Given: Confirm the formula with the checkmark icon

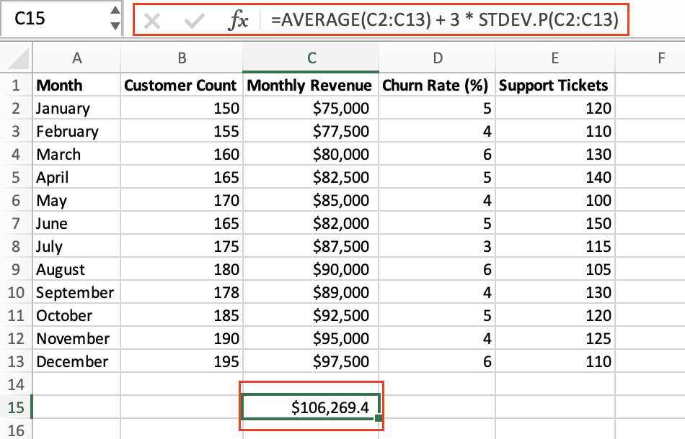Looking at the screenshot, I should pyautogui.click(x=194, y=20).
